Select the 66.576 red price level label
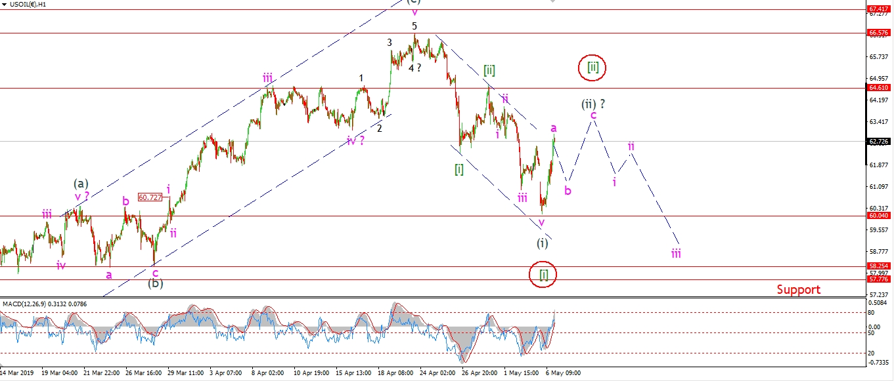The height and width of the screenshot is (381, 894). click(879, 32)
